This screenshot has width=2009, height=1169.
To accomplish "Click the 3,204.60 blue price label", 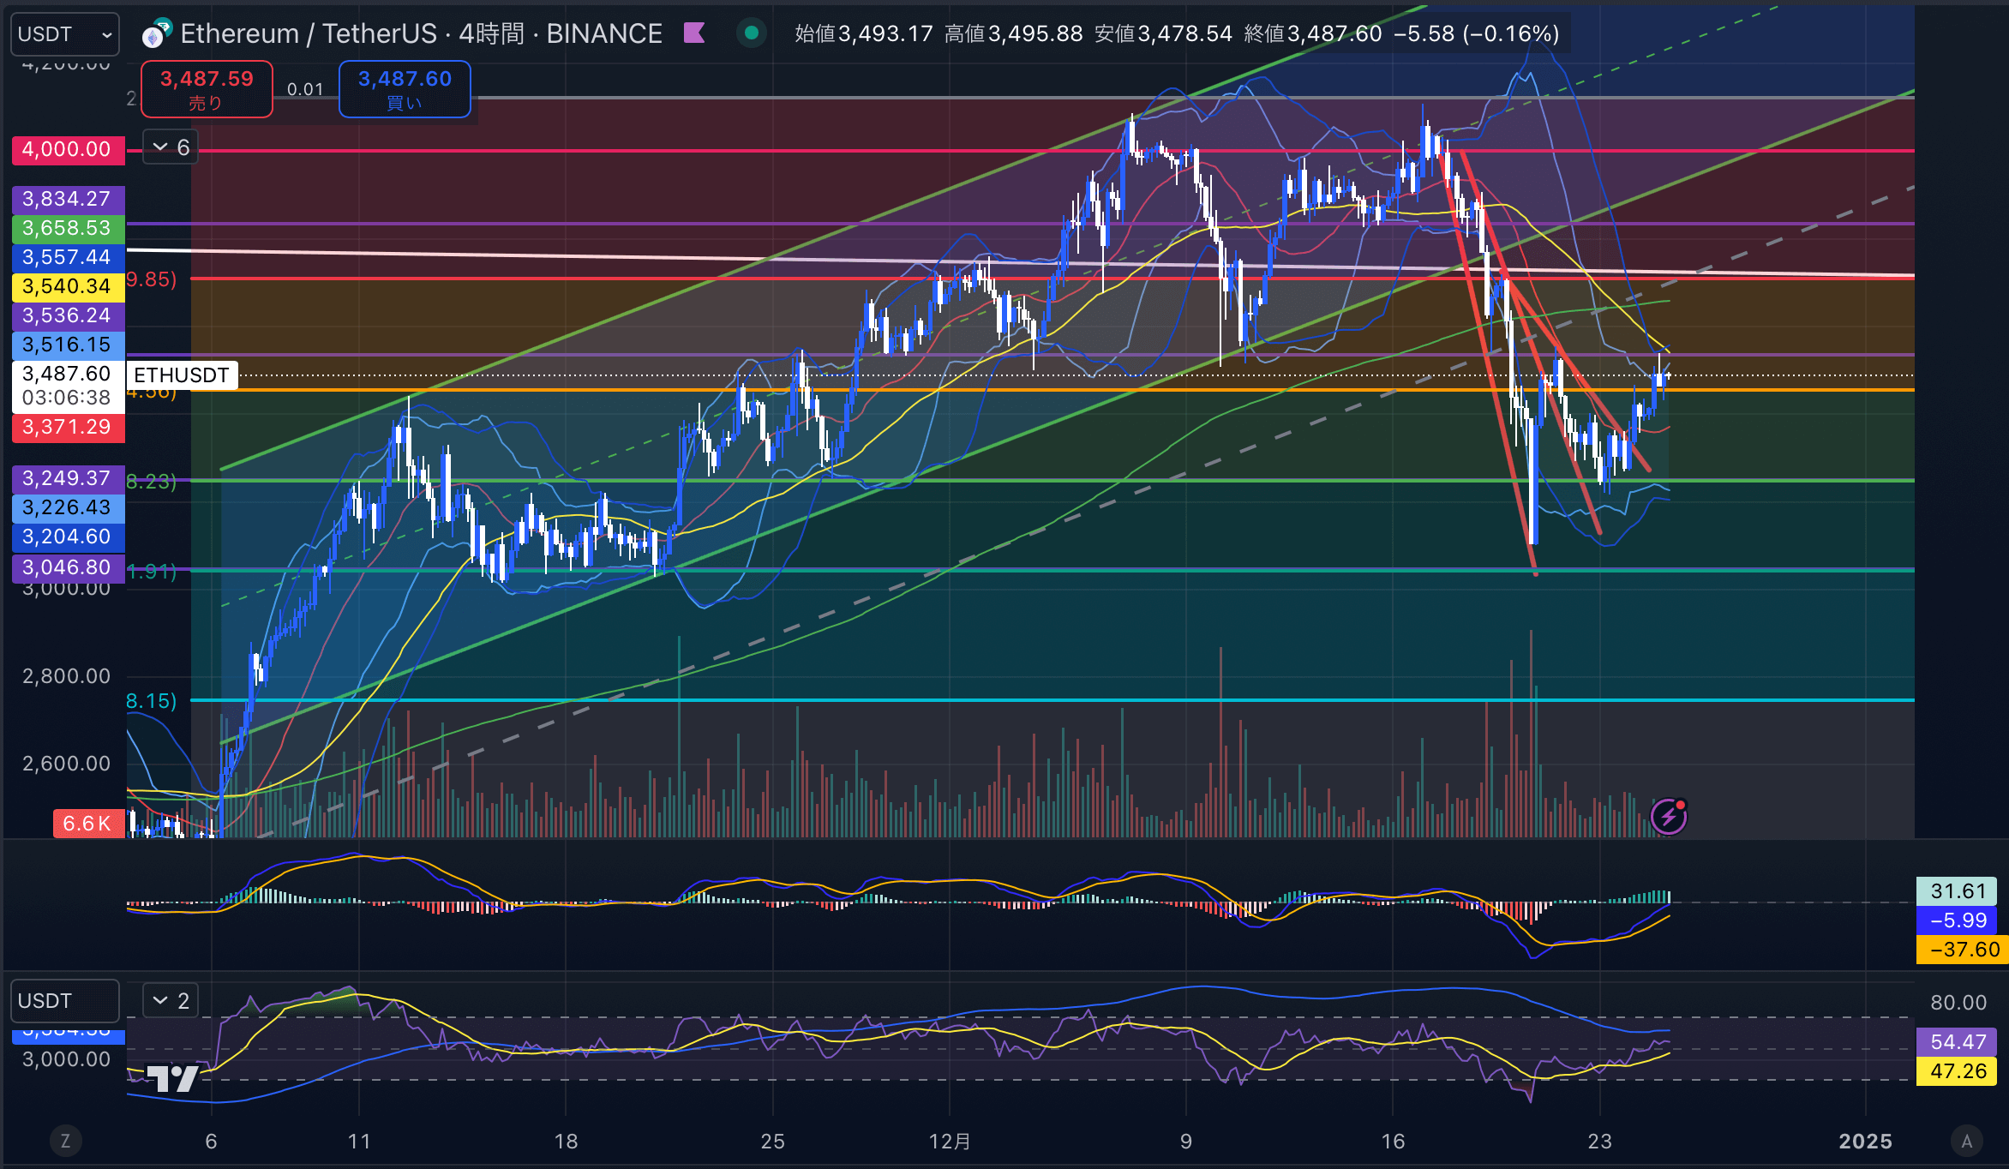I will pyautogui.click(x=68, y=537).
